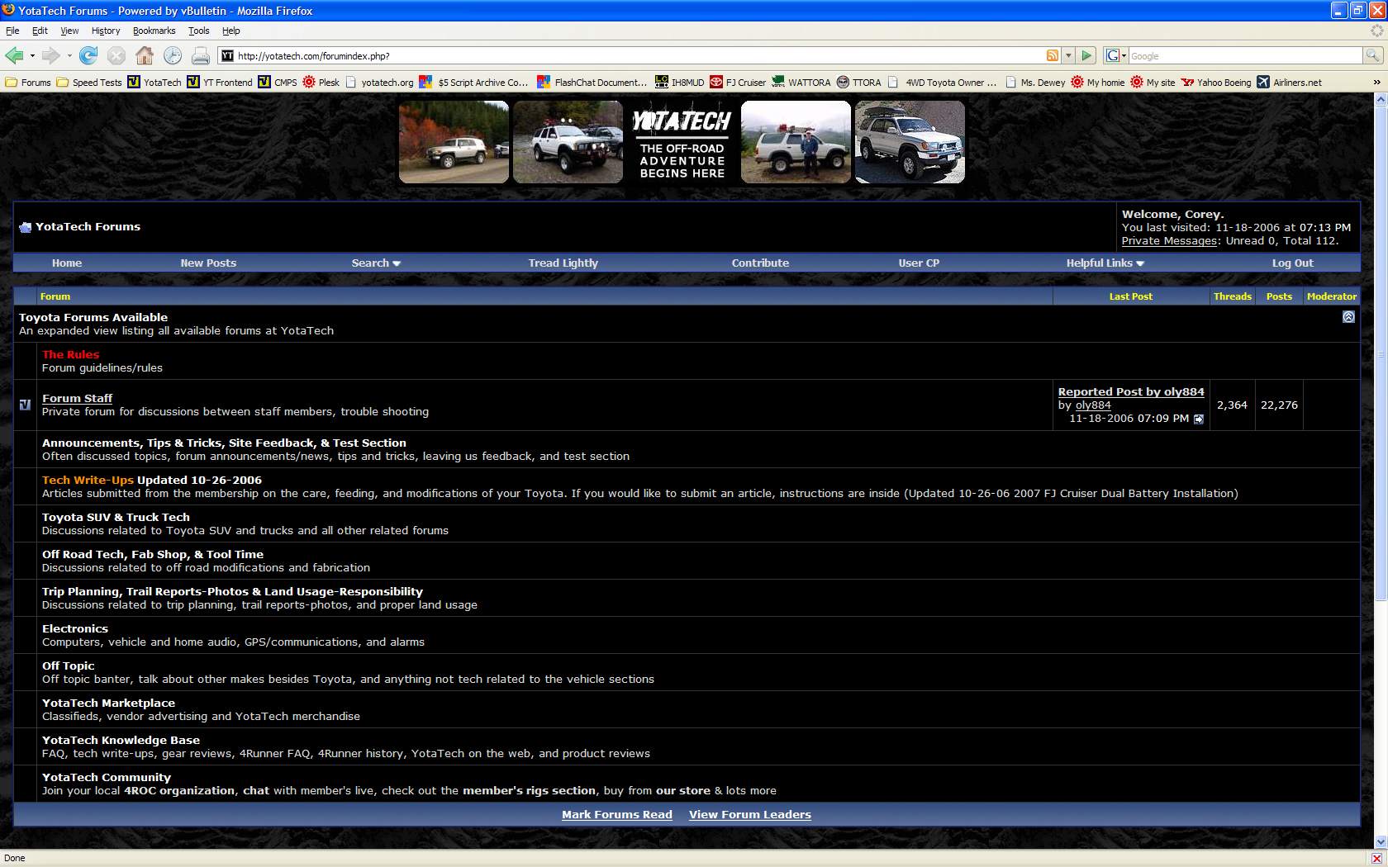Open the Contribute link
This screenshot has width=1388, height=867.
[x=760, y=263]
